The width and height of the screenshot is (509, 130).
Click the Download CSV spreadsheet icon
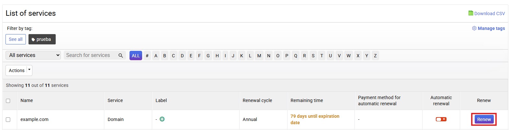pos(470,13)
